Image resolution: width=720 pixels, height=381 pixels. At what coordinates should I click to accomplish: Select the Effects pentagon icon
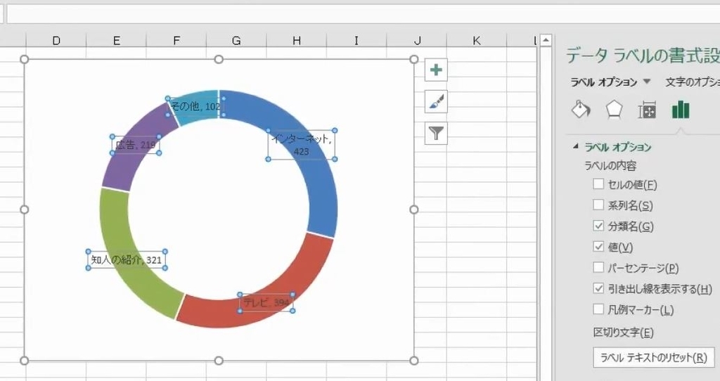(613, 110)
